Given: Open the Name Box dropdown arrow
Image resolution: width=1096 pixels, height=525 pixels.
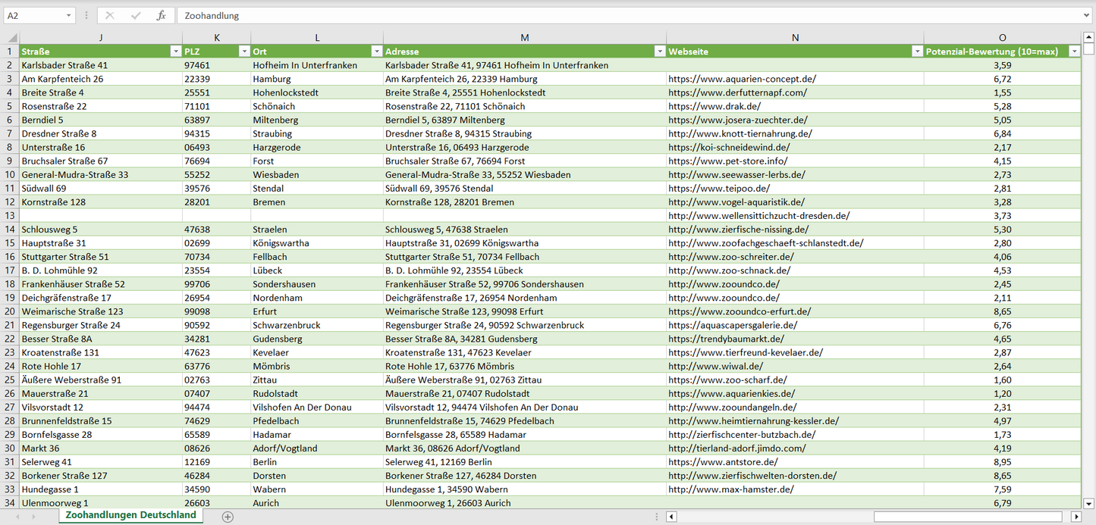Looking at the screenshot, I should [x=69, y=15].
